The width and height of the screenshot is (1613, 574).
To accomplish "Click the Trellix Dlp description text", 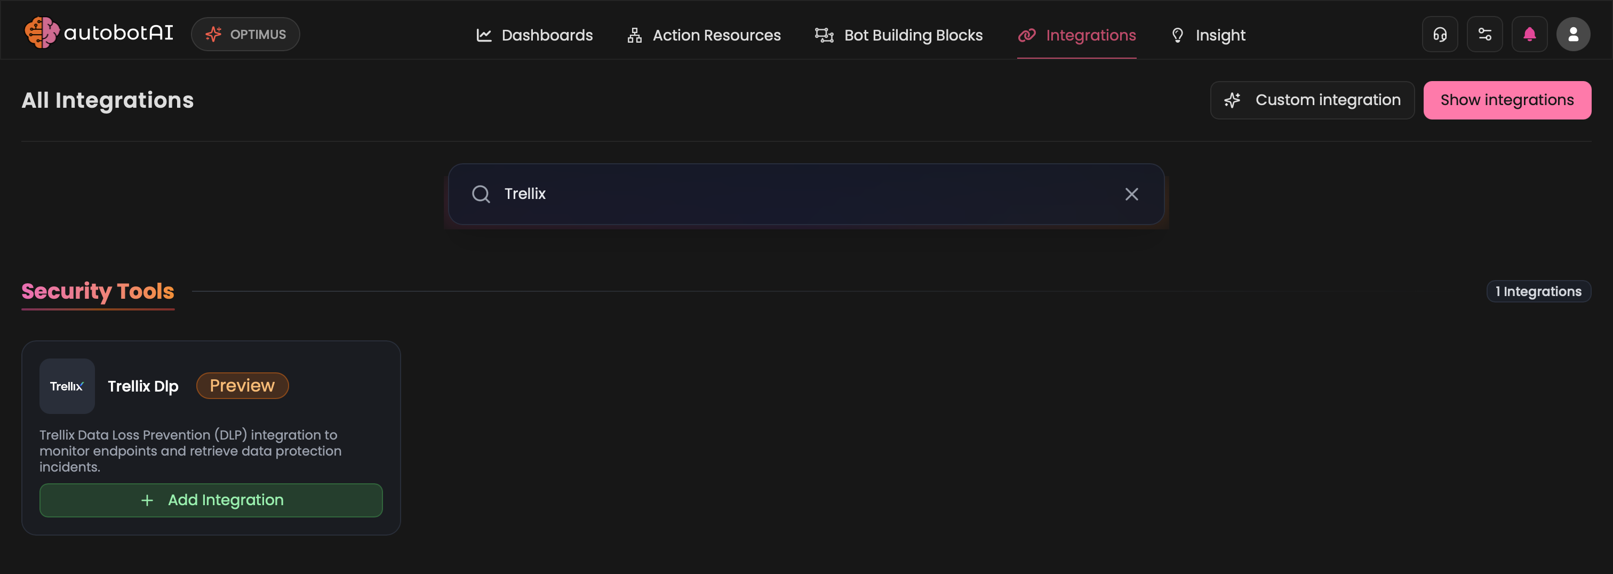I will 190,451.
